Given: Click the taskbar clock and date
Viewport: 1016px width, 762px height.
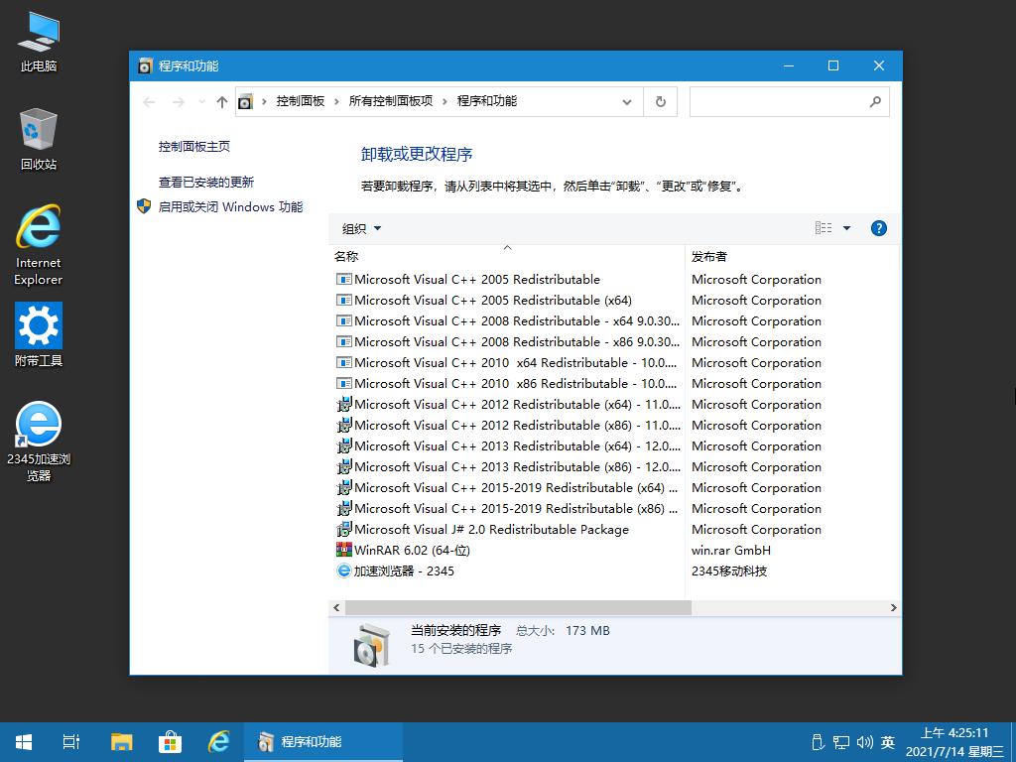Looking at the screenshot, I should point(954,742).
